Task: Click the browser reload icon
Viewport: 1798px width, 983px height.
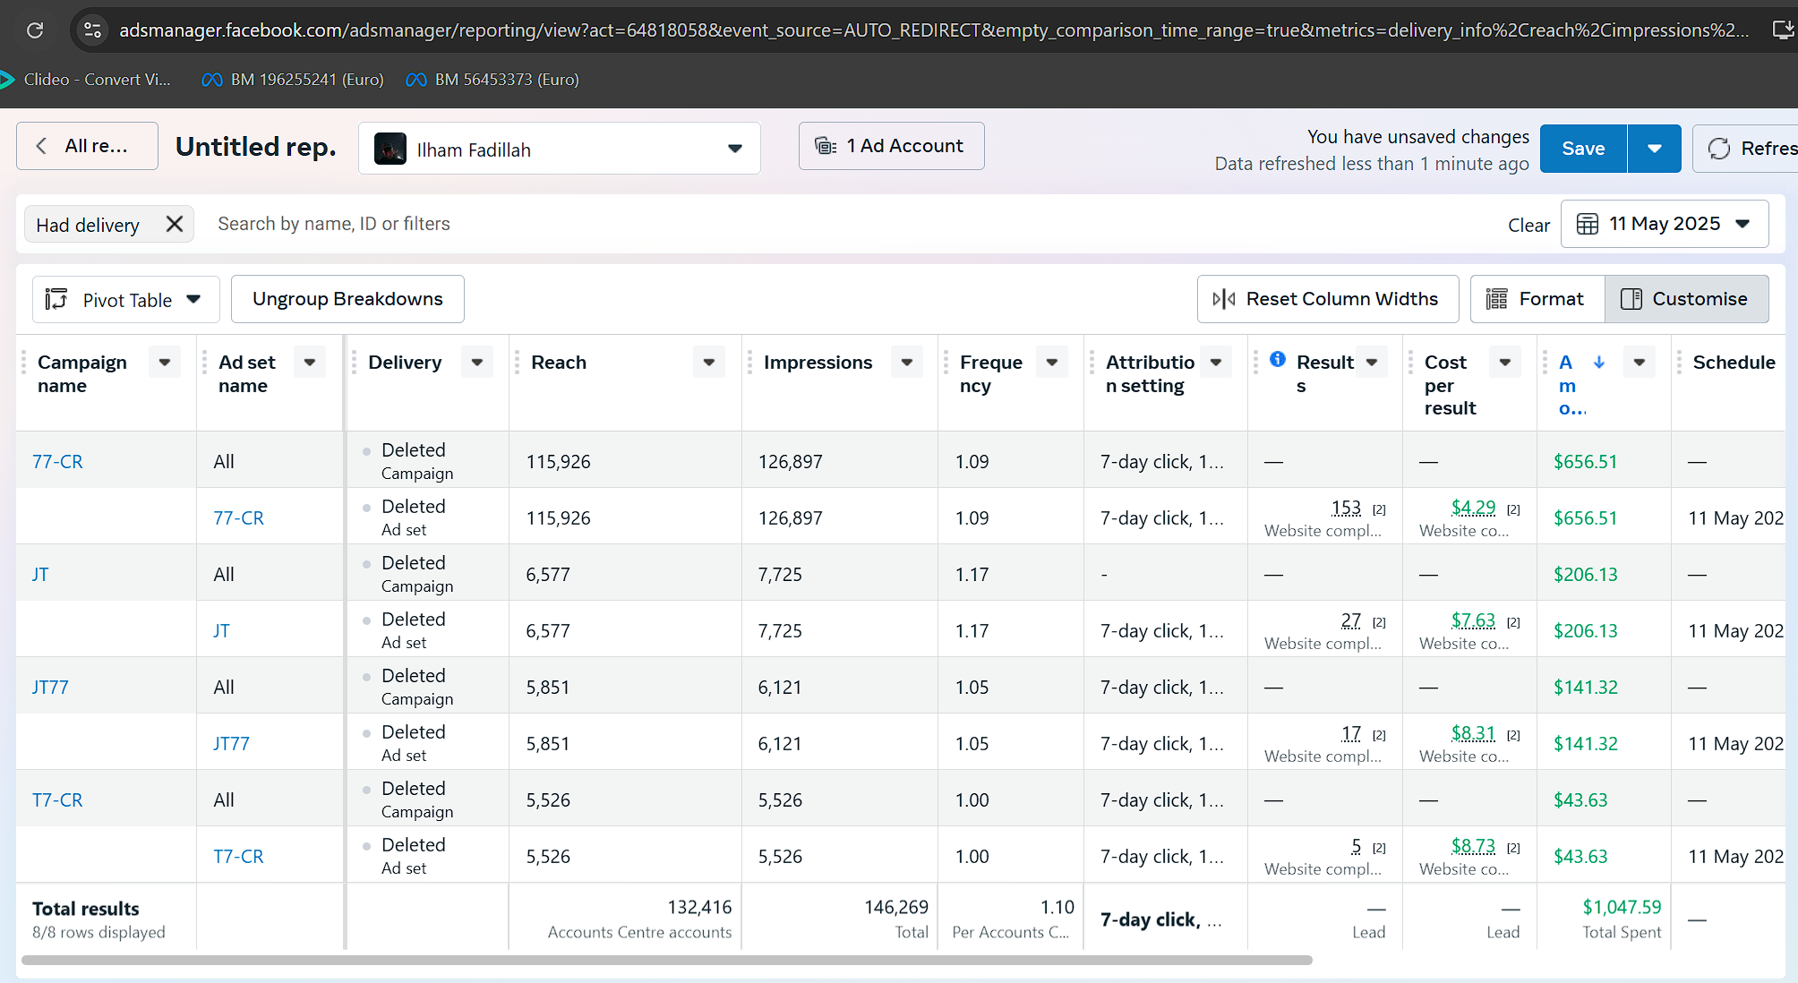Action: pos(35,30)
